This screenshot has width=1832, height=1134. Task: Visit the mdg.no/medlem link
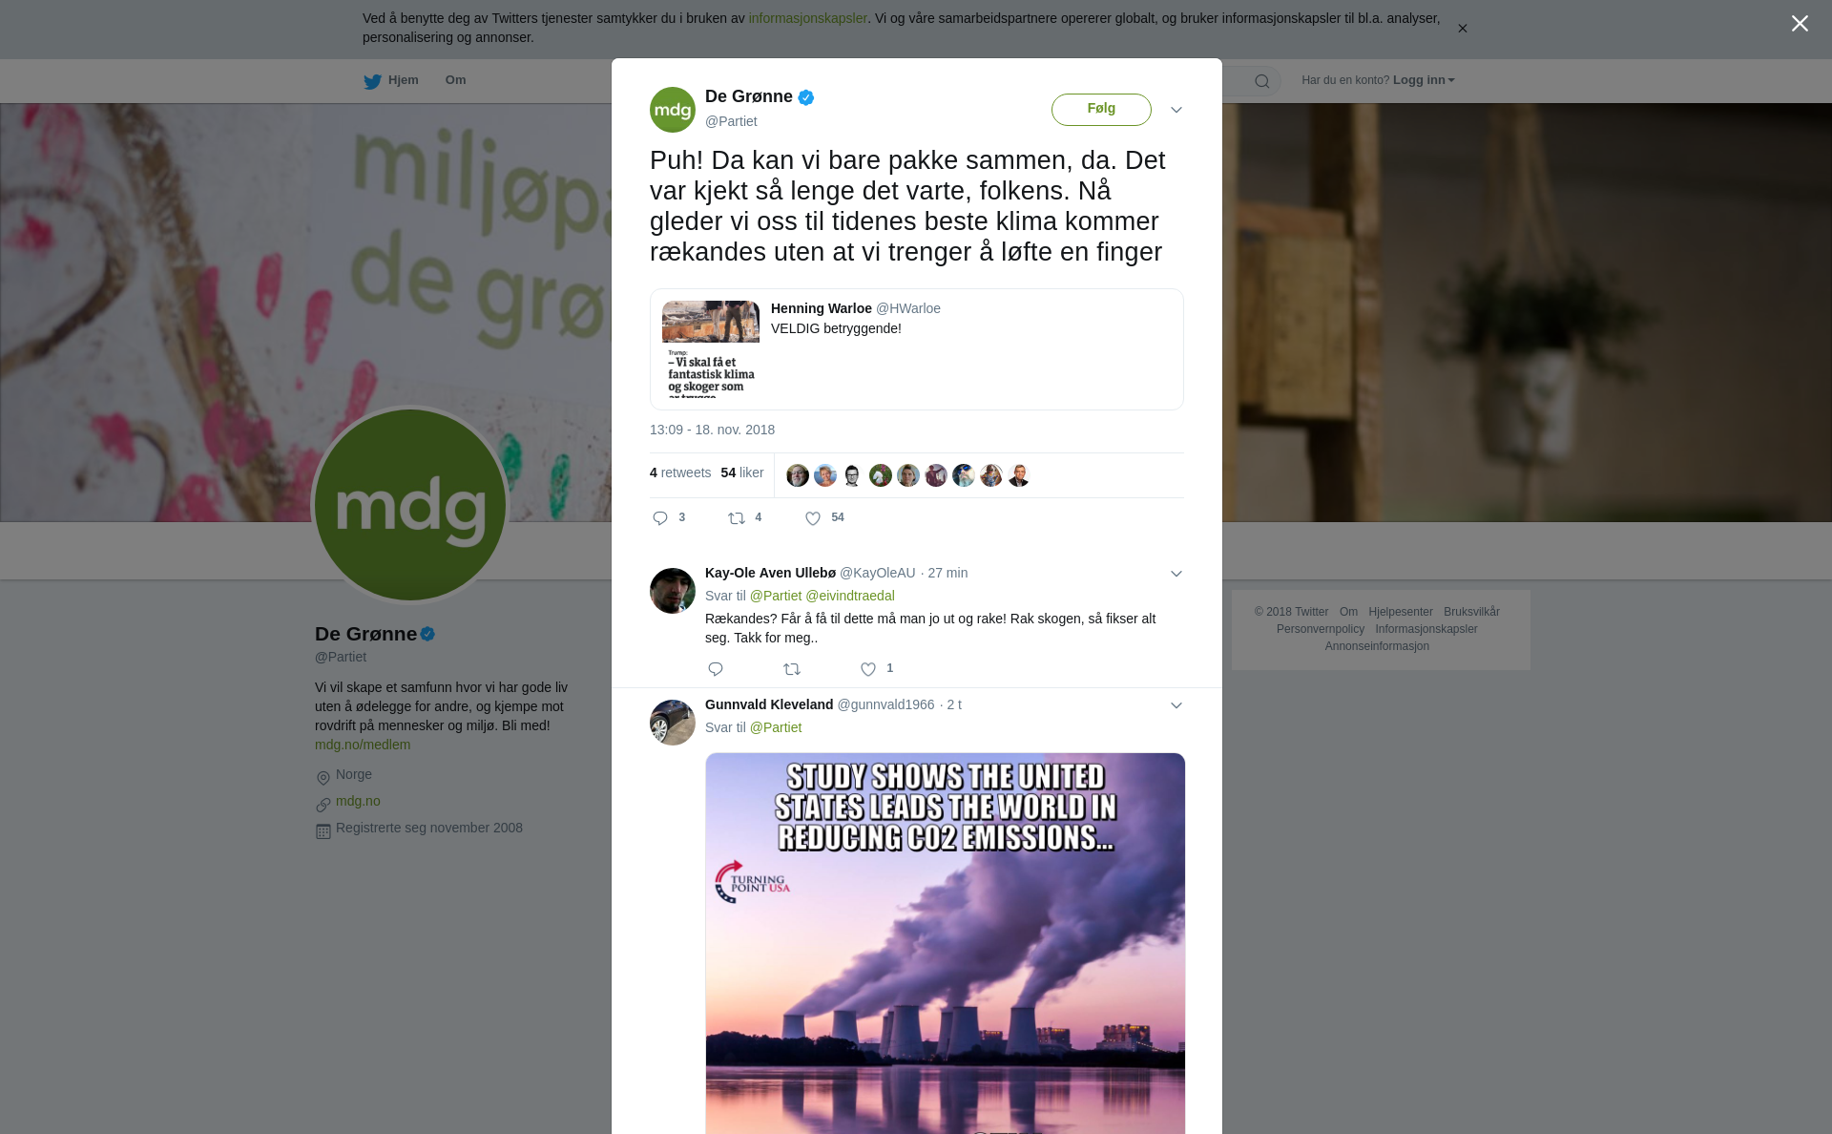click(363, 745)
